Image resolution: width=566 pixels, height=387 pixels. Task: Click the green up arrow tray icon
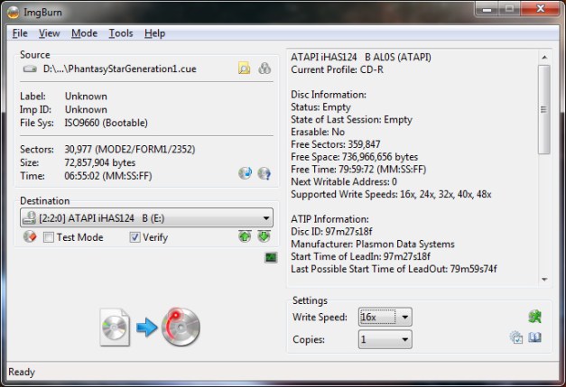click(245, 237)
